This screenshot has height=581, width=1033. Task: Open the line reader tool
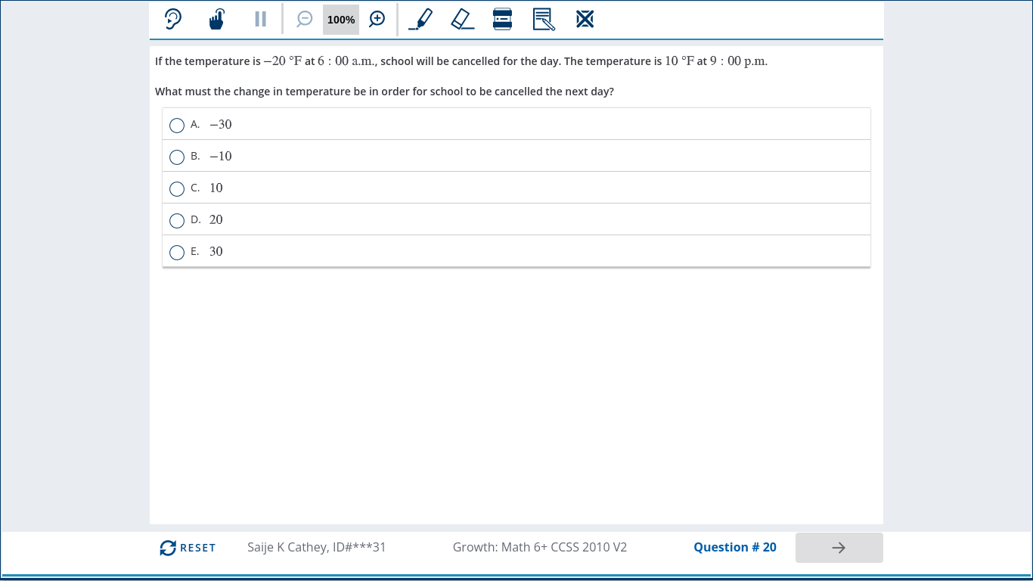502,19
